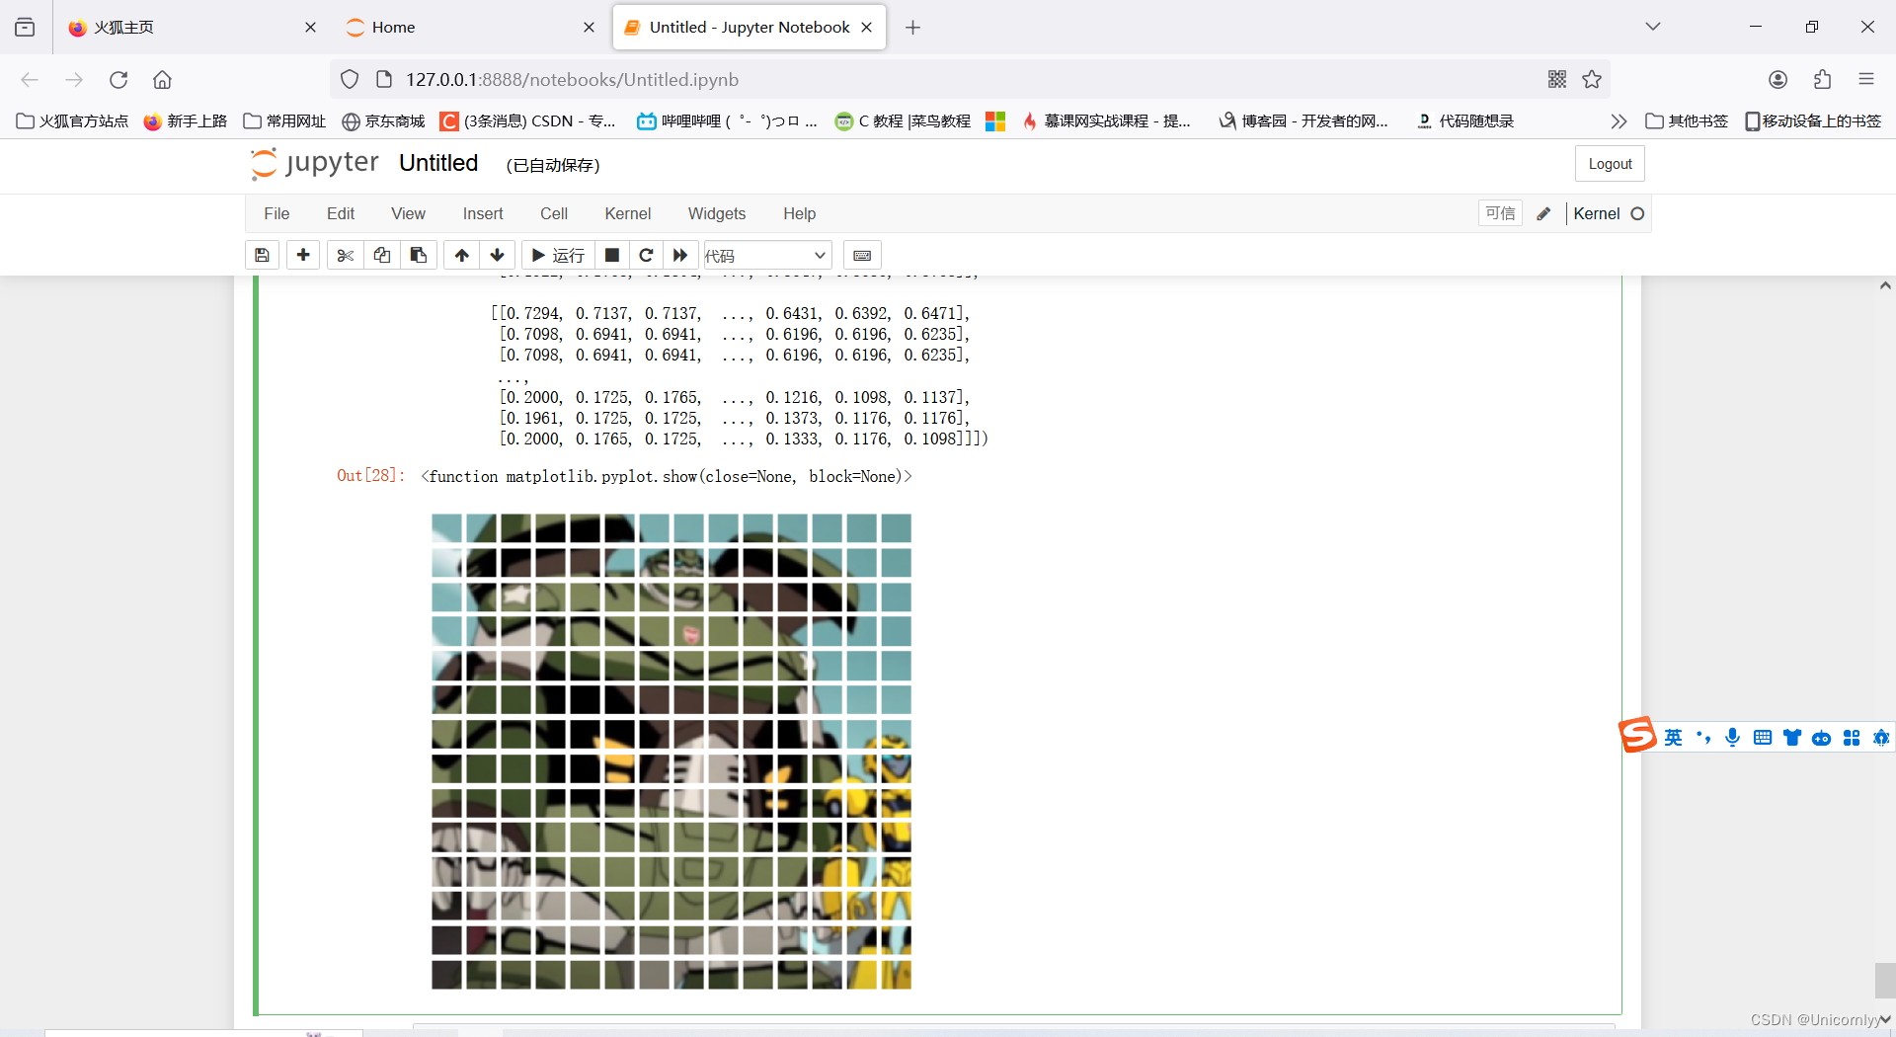Bookmark this page with the star icon
The height and width of the screenshot is (1037, 1896).
point(1592,79)
